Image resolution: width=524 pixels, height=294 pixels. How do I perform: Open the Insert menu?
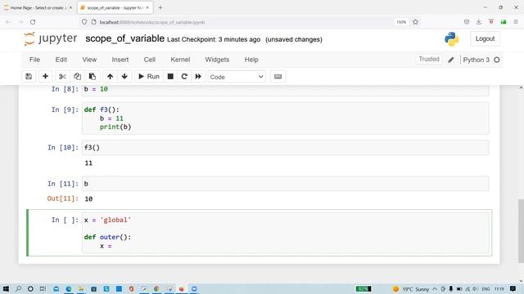coord(120,60)
